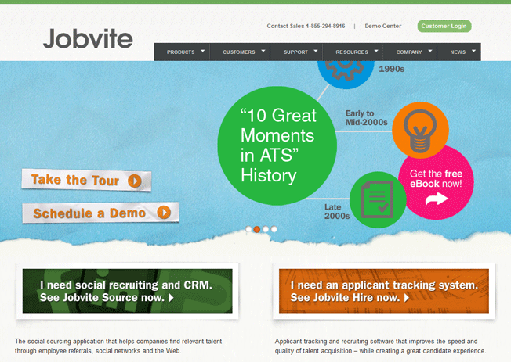The image size is (511, 362).
Task: Open the SUPPORT menu
Action: point(296,52)
